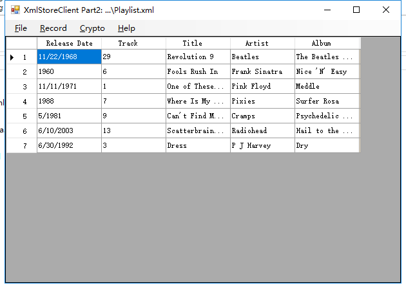Select the One of These... title cell
This screenshot has width=406, height=288.
[198, 86]
